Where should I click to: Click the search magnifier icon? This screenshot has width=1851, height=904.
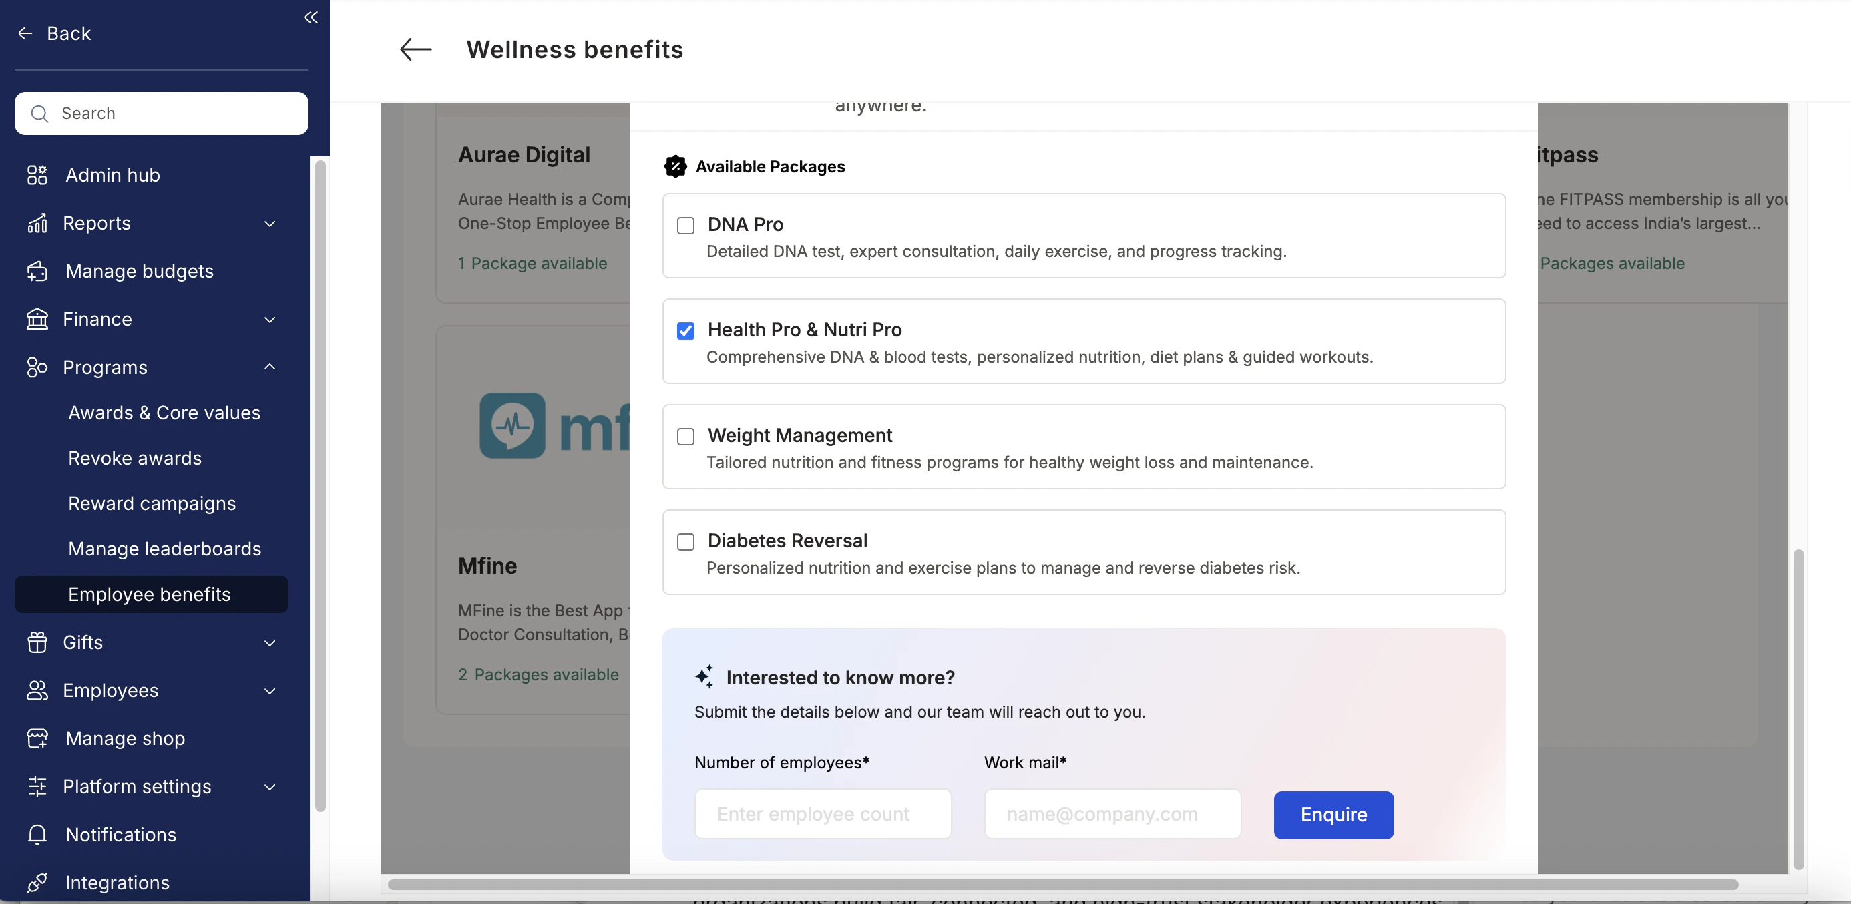click(40, 114)
